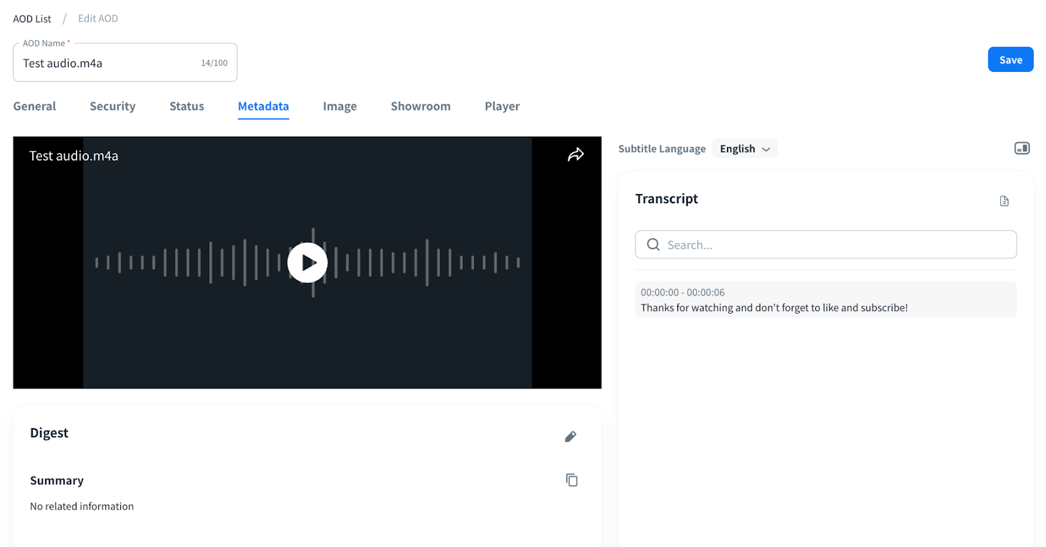Focus the transcript Search box
Screen dimensions: 1046x547
pos(837,245)
